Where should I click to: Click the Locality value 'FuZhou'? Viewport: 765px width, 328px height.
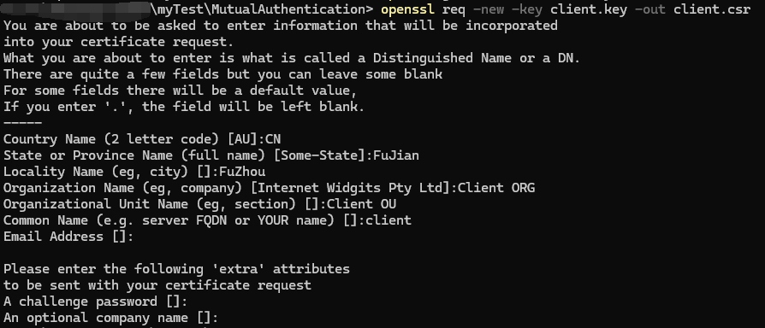click(242, 172)
